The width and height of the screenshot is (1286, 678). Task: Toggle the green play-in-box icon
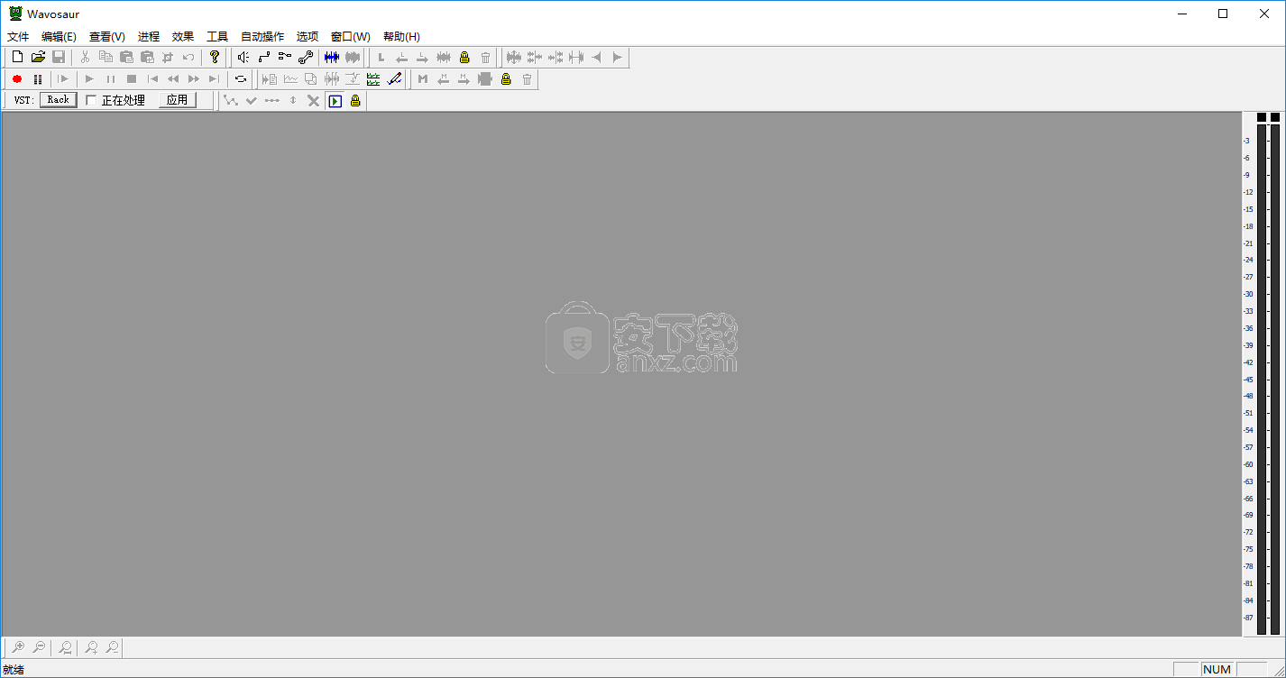tap(335, 101)
